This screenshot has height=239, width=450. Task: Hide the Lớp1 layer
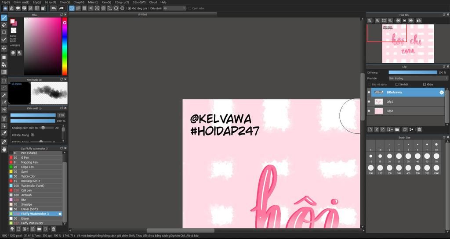369,102
